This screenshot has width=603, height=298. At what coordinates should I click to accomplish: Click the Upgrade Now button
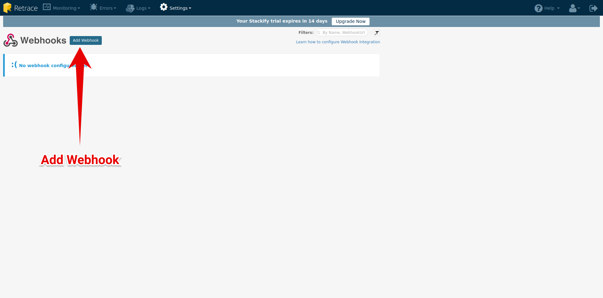pyautogui.click(x=350, y=21)
